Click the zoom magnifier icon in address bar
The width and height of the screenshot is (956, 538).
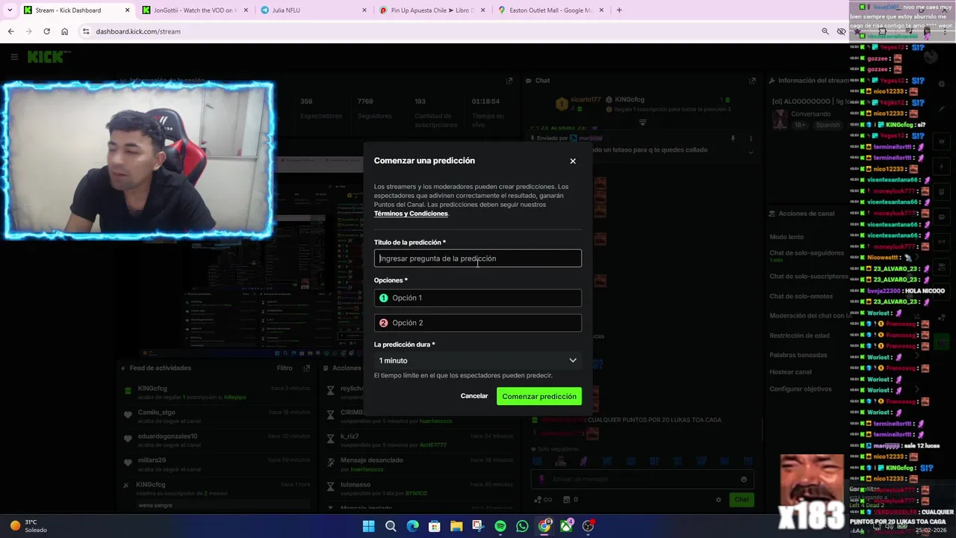825,31
